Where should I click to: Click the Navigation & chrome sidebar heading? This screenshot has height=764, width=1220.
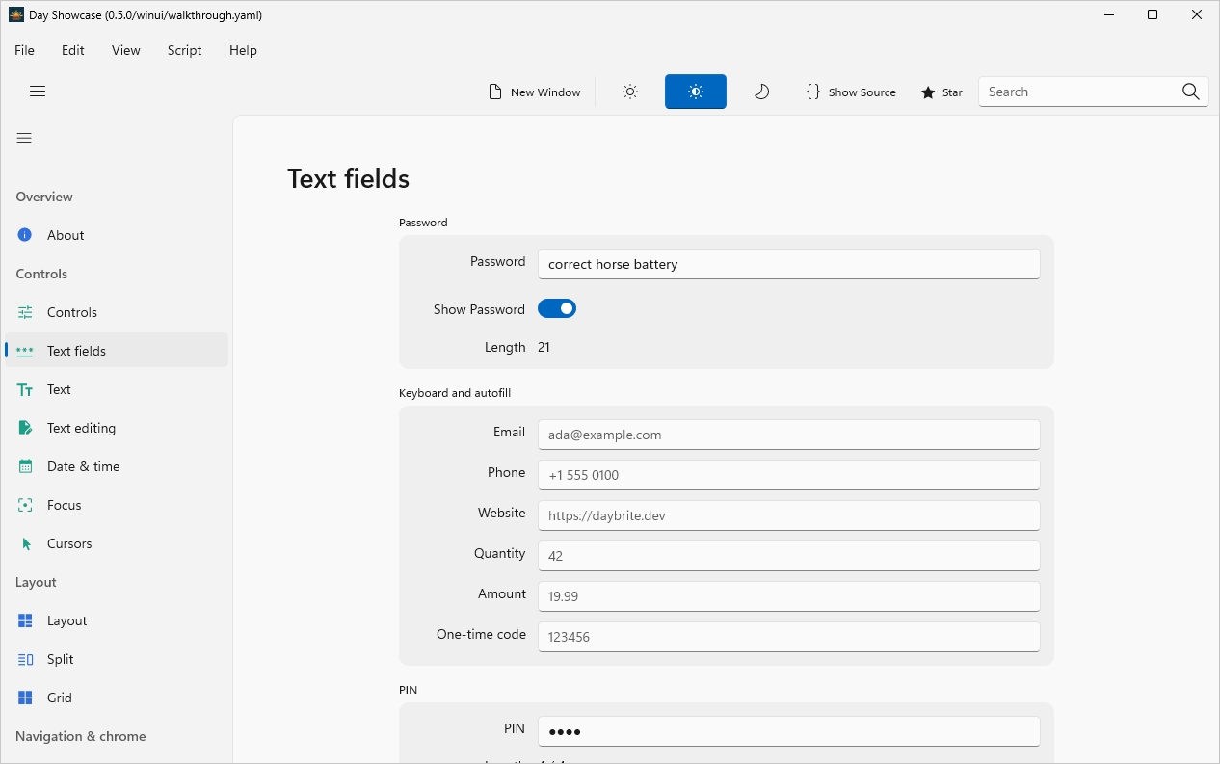click(x=81, y=736)
